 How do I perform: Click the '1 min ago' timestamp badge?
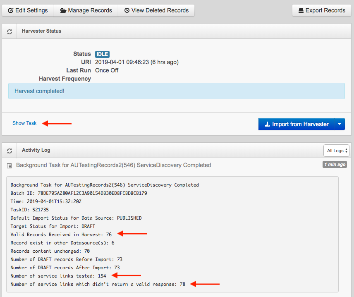tap(335, 165)
